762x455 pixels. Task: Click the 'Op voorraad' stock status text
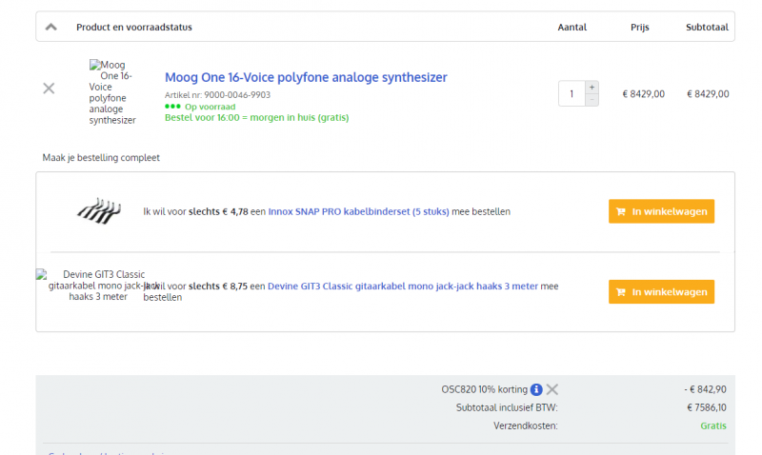click(x=210, y=107)
